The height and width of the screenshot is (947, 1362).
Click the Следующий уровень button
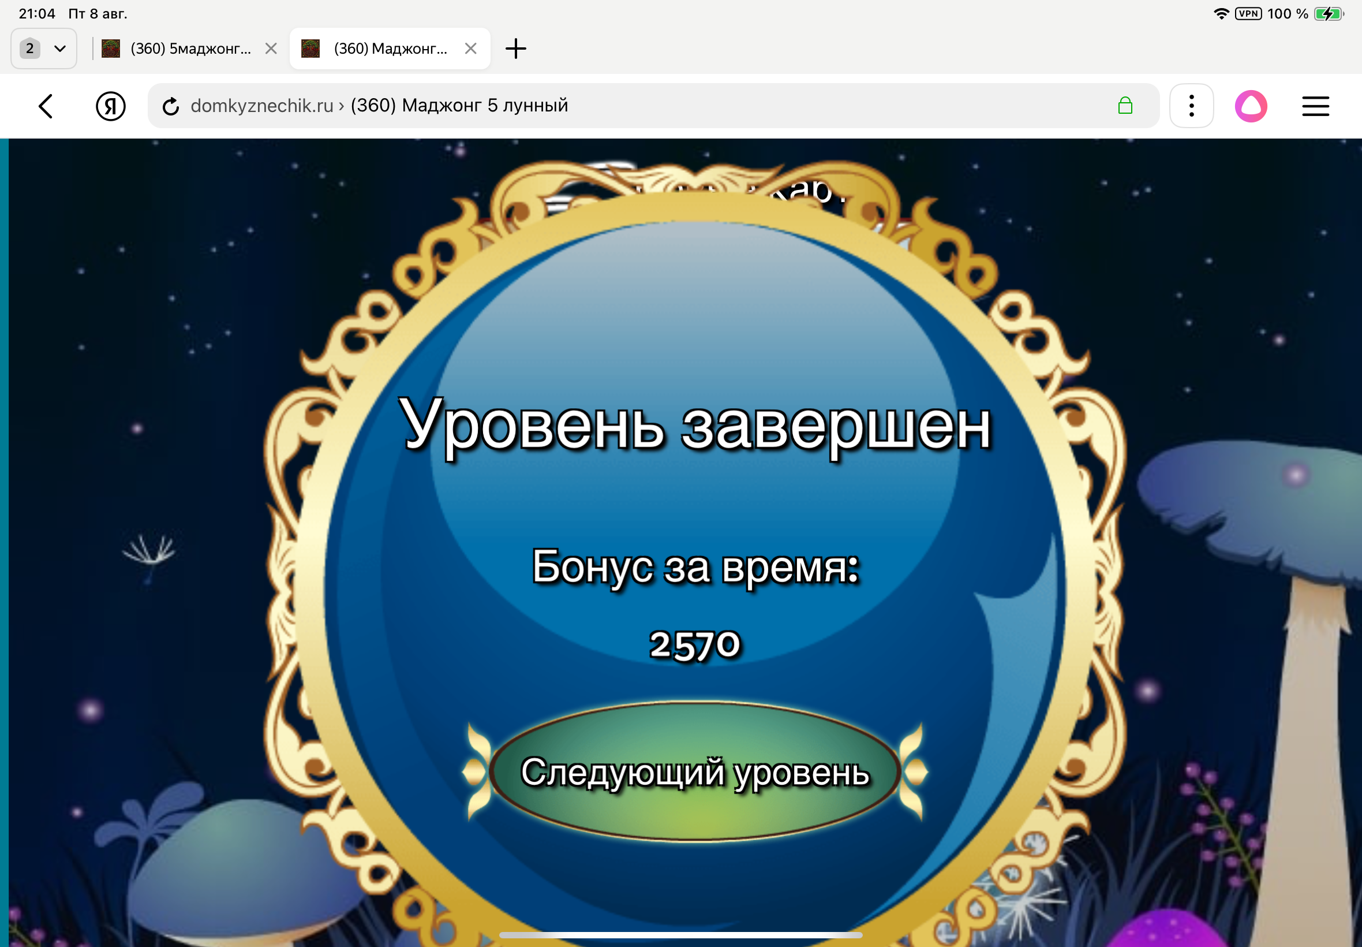click(695, 772)
